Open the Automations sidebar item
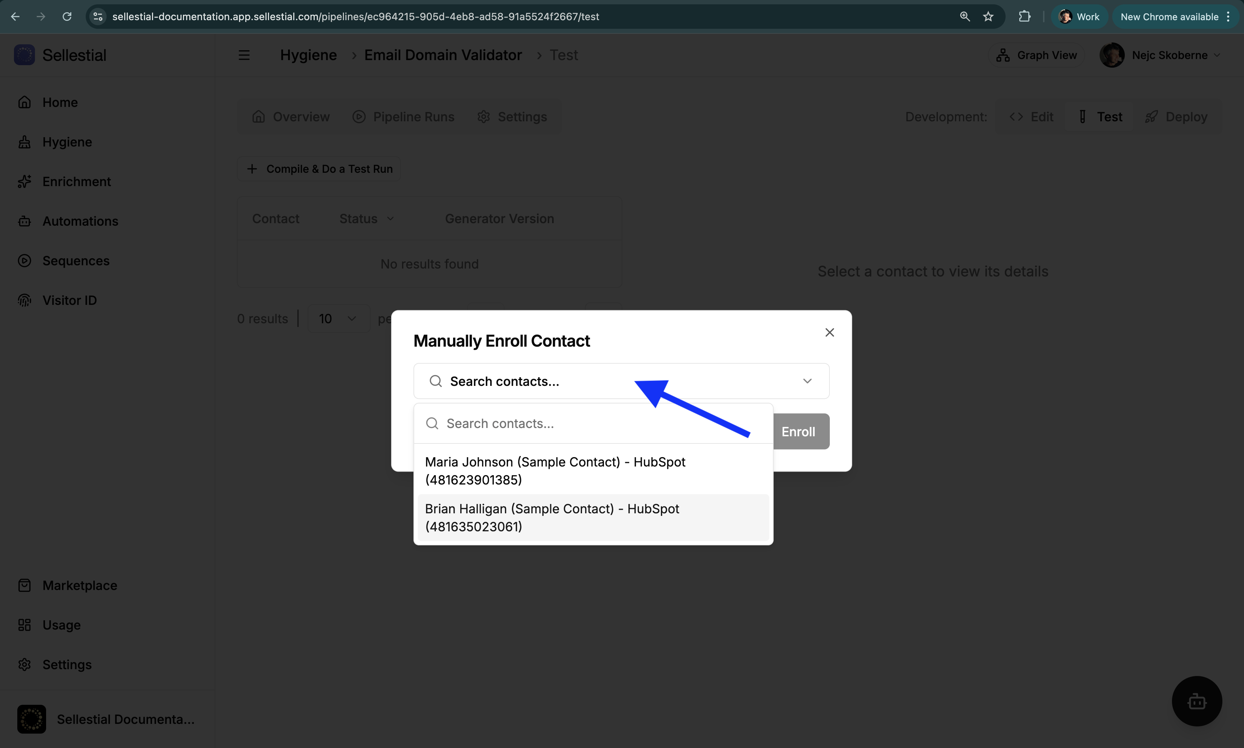The height and width of the screenshot is (748, 1244). click(80, 221)
